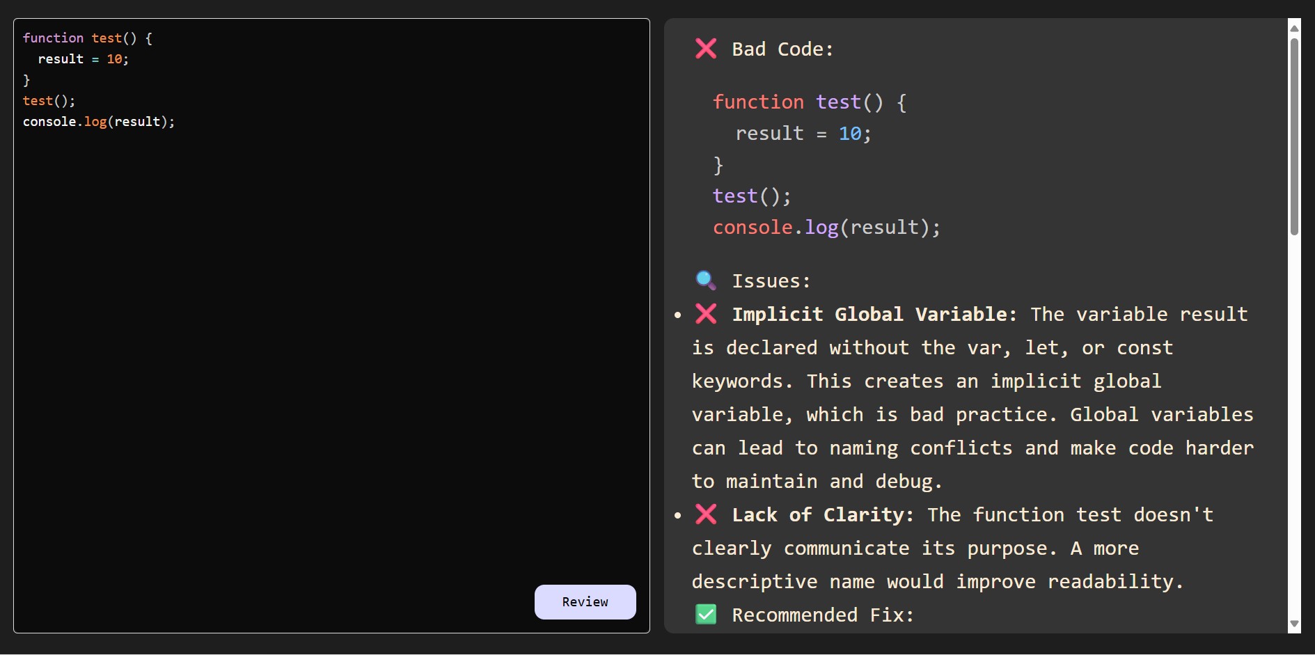The image size is (1315, 655).
Task: Click 'function test() {' line in the editor
Action: coord(87,38)
